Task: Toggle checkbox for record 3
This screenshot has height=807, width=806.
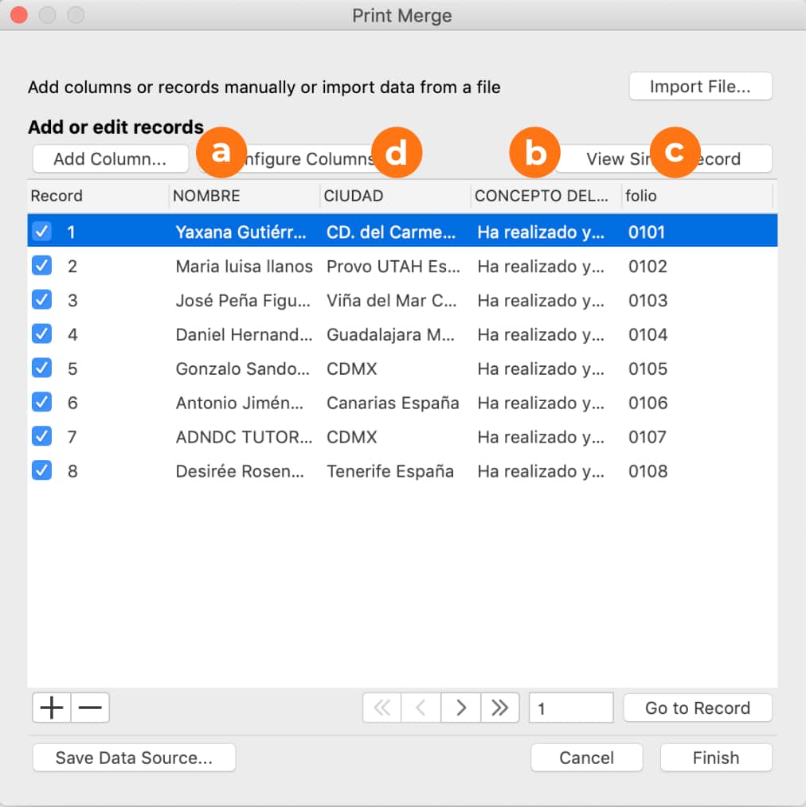Action: click(x=41, y=299)
